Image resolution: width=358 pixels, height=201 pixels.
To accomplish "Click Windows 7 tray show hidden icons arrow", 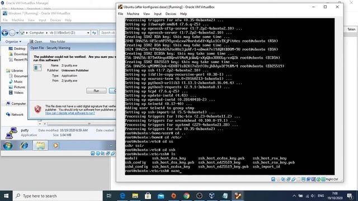I will tap(111, 145).
